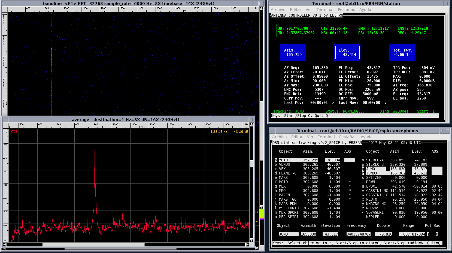Open window menu of baudline spectrogram window
The height and width of the screenshot is (253, 452).
[x=4, y=4]
